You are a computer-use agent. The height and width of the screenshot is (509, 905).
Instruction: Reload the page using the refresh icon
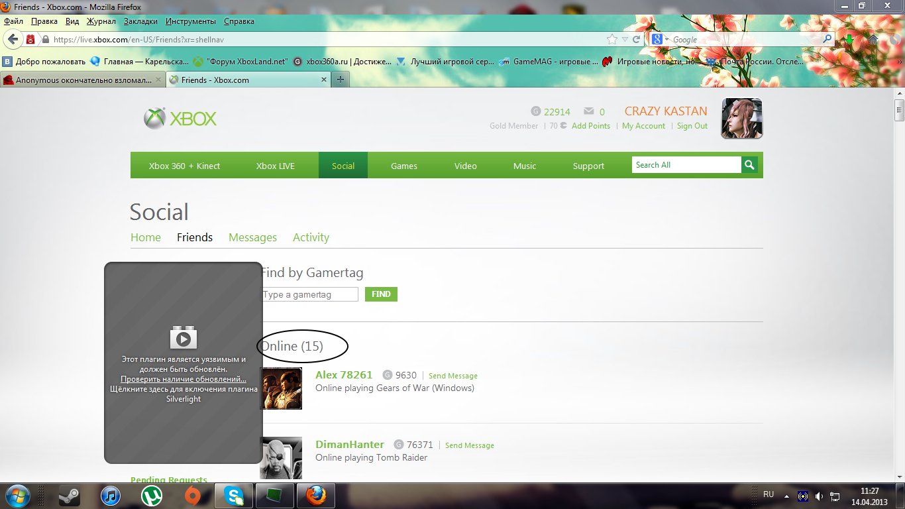point(637,40)
